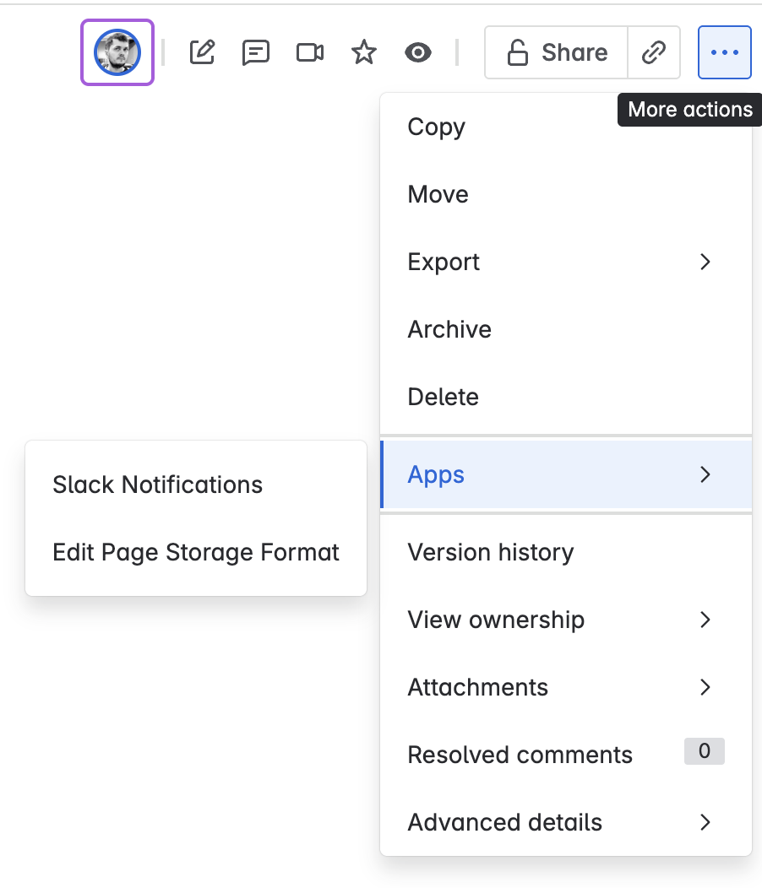Click the Share button

556,52
